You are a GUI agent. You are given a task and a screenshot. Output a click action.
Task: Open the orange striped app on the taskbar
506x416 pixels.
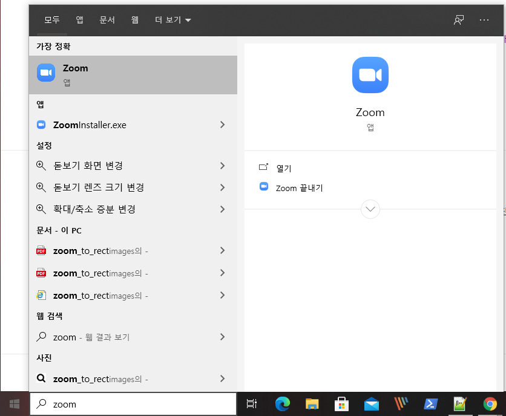401,404
